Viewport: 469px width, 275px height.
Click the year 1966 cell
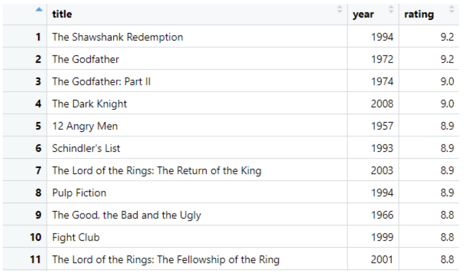(x=382, y=215)
